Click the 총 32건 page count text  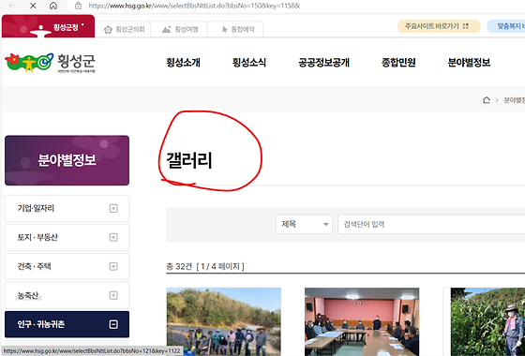[205, 267]
